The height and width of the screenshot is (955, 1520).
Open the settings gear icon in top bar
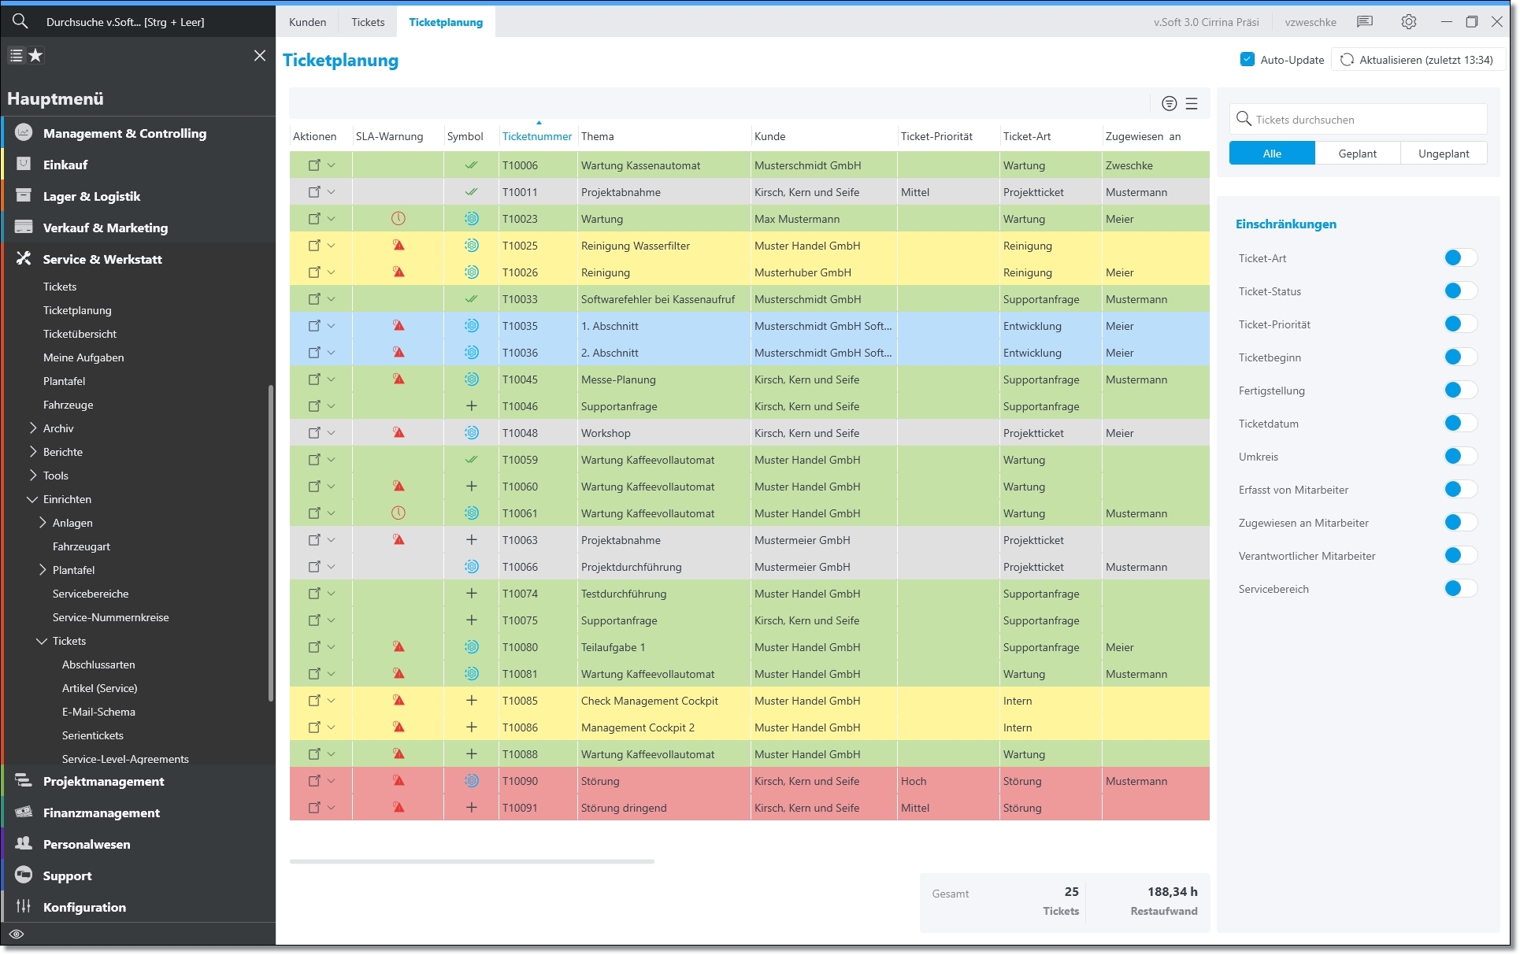(1408, 22)
